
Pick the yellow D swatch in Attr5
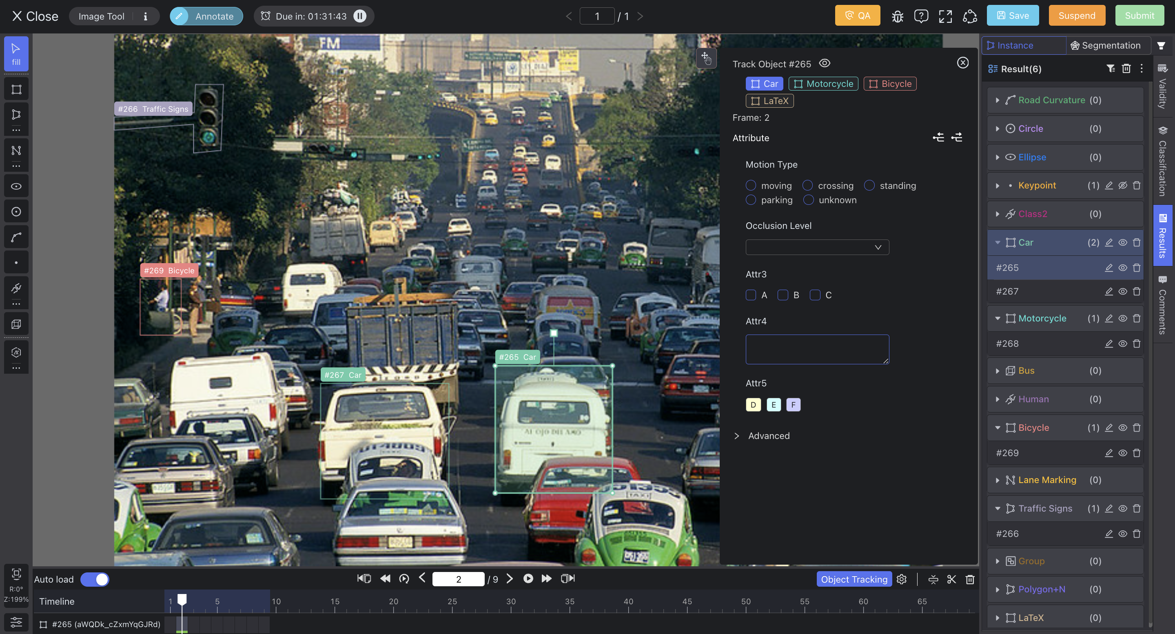[x=753, y=405]
